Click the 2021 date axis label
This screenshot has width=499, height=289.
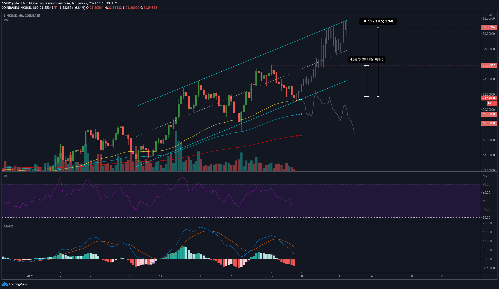click(x=30, y=276)
